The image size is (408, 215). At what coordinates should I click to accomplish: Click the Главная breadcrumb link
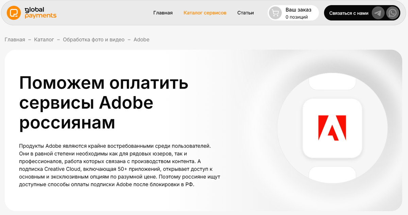point(15,39)
